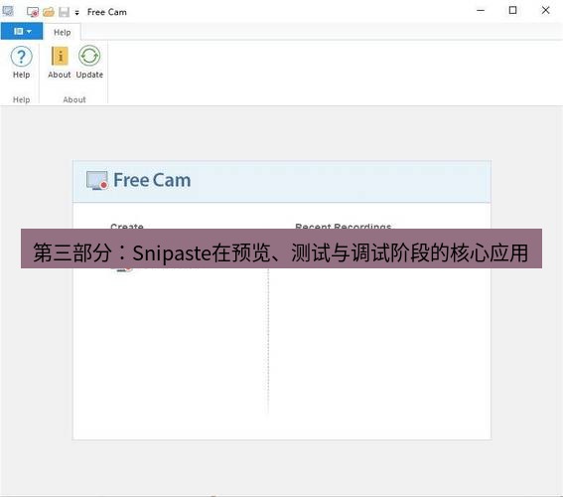Close the Free Cam window

point(545,10)
